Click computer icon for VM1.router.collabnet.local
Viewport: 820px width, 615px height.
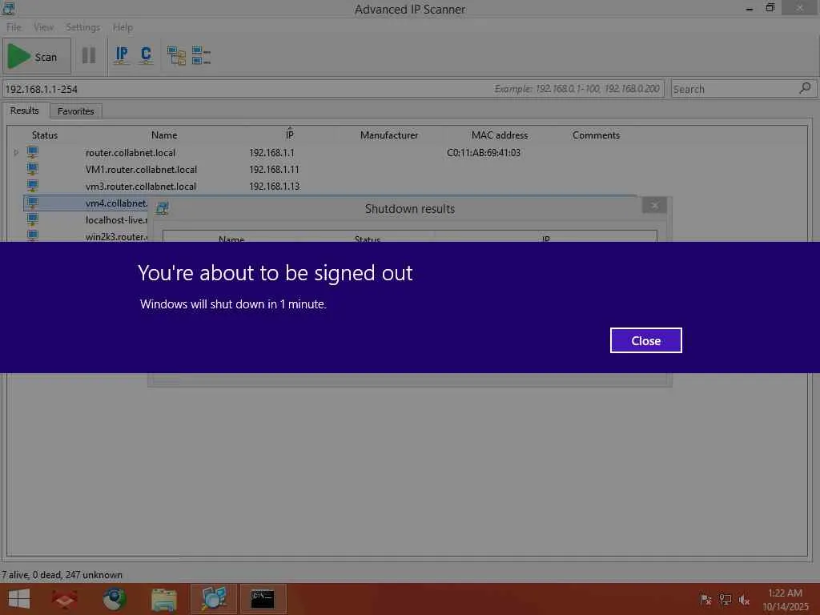coord(32,169)
